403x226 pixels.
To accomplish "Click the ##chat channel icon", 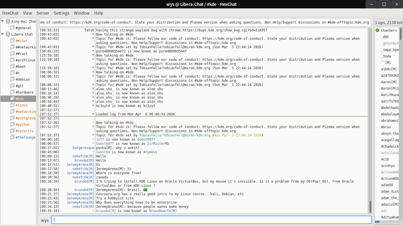I will click(12, 41).
